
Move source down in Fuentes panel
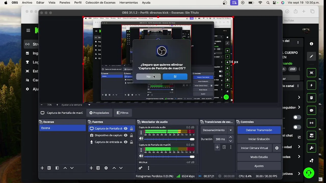[x=121, y=168]
